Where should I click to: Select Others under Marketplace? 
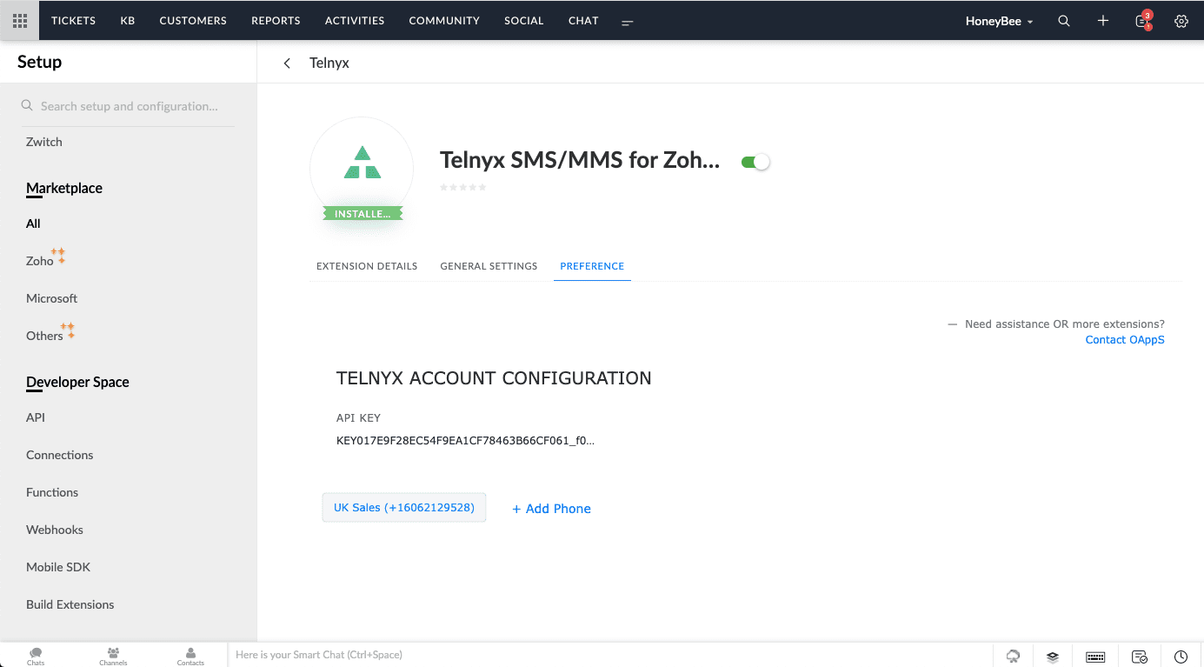44,336
